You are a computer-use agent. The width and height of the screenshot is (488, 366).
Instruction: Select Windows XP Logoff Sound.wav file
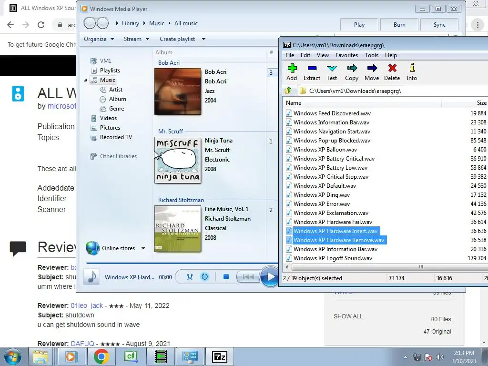click(x=333, y=258)
